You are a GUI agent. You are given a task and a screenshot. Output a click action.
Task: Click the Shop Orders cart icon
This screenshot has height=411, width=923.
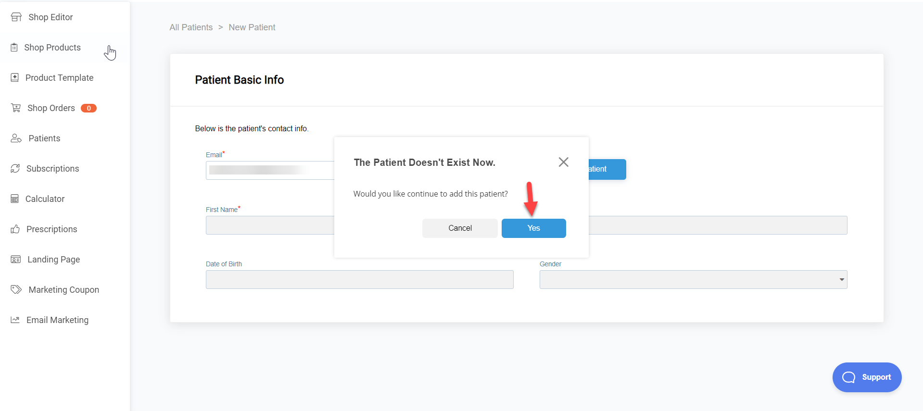click(x=16, y=108)
